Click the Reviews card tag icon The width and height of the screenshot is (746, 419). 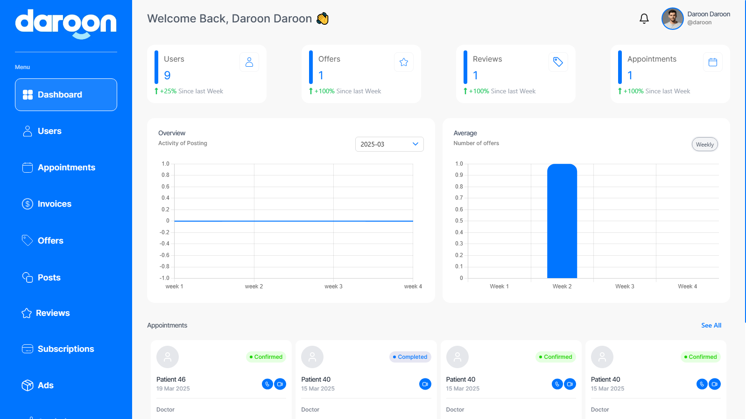coord(558,62)
